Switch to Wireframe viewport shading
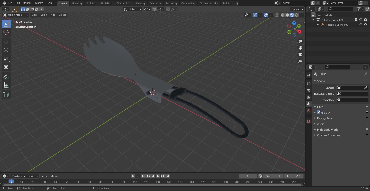Image resolution: width=370 pixels, height=191 pixels. [x=283, y=15]
